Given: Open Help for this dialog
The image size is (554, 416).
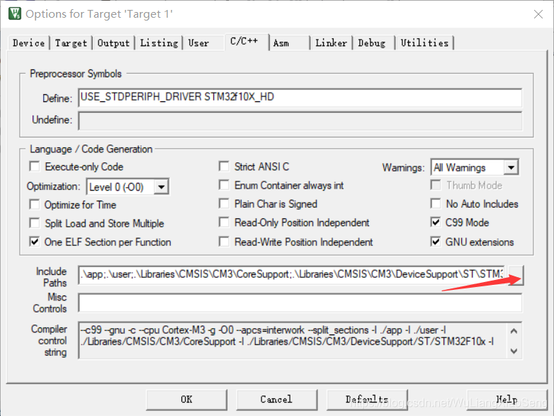Looking at the screenshot, I should tap(507, 400).
